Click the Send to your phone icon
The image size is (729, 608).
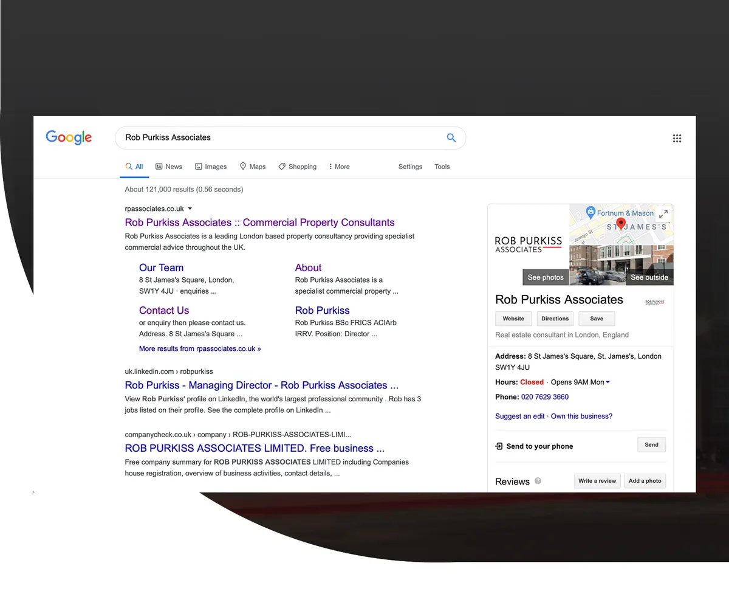pyautogui.click(x=499, y=446)
